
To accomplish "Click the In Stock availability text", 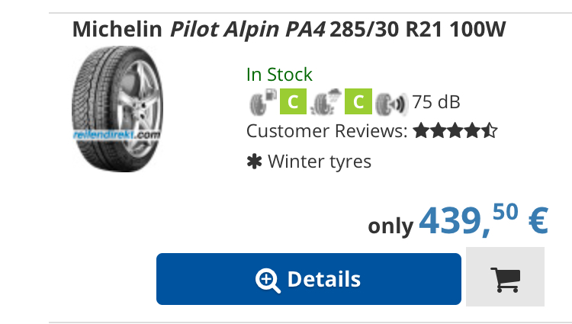I will pyautogui.click(x=279, y=74).
